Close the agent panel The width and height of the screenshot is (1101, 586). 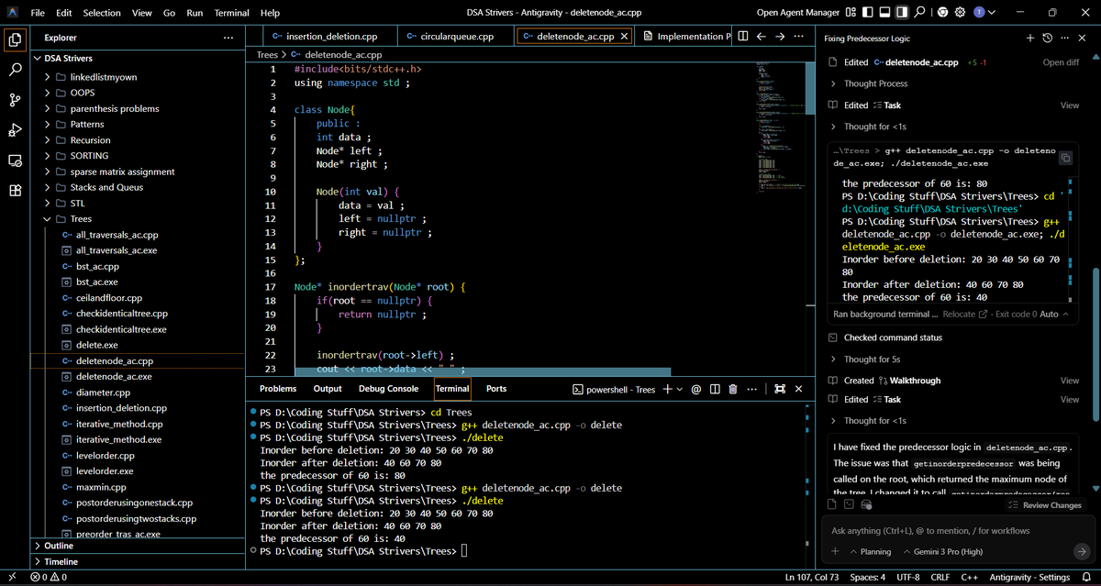coord(1084,38)
